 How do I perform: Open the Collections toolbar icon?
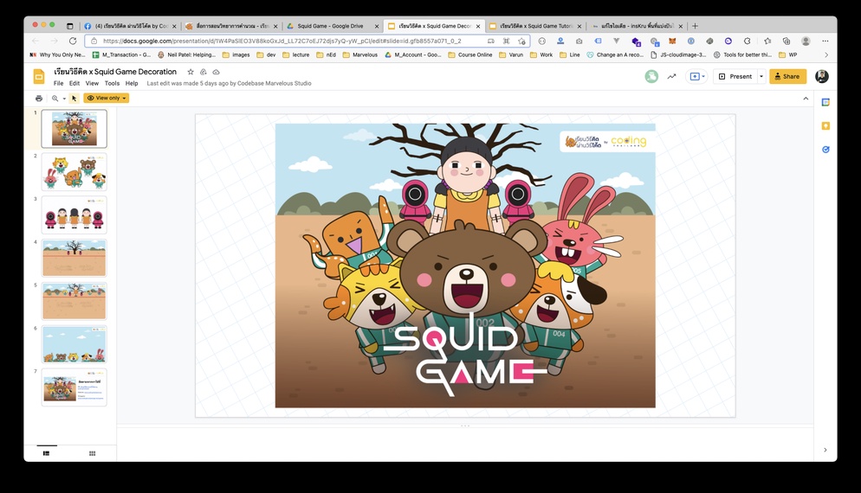point(787,42)
